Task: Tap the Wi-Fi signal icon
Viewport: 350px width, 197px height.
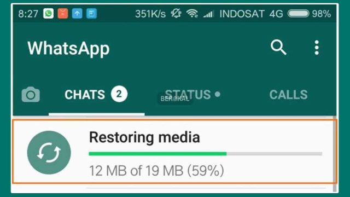Action: point(192,14)
